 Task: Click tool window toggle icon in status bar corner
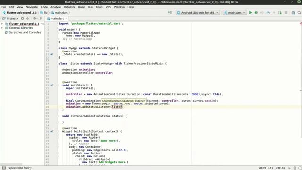(x=4, y=168)
